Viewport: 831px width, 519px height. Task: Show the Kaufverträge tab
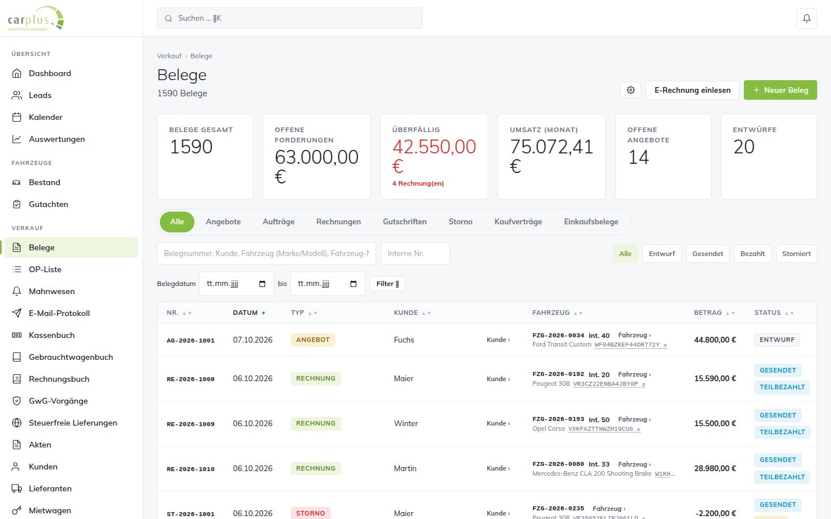518,221
